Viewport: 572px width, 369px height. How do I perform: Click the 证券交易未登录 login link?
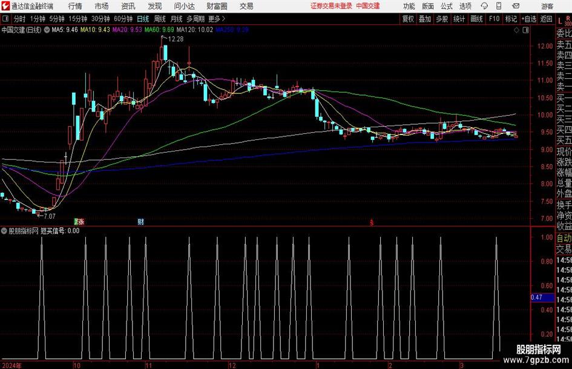pos(331,6)
